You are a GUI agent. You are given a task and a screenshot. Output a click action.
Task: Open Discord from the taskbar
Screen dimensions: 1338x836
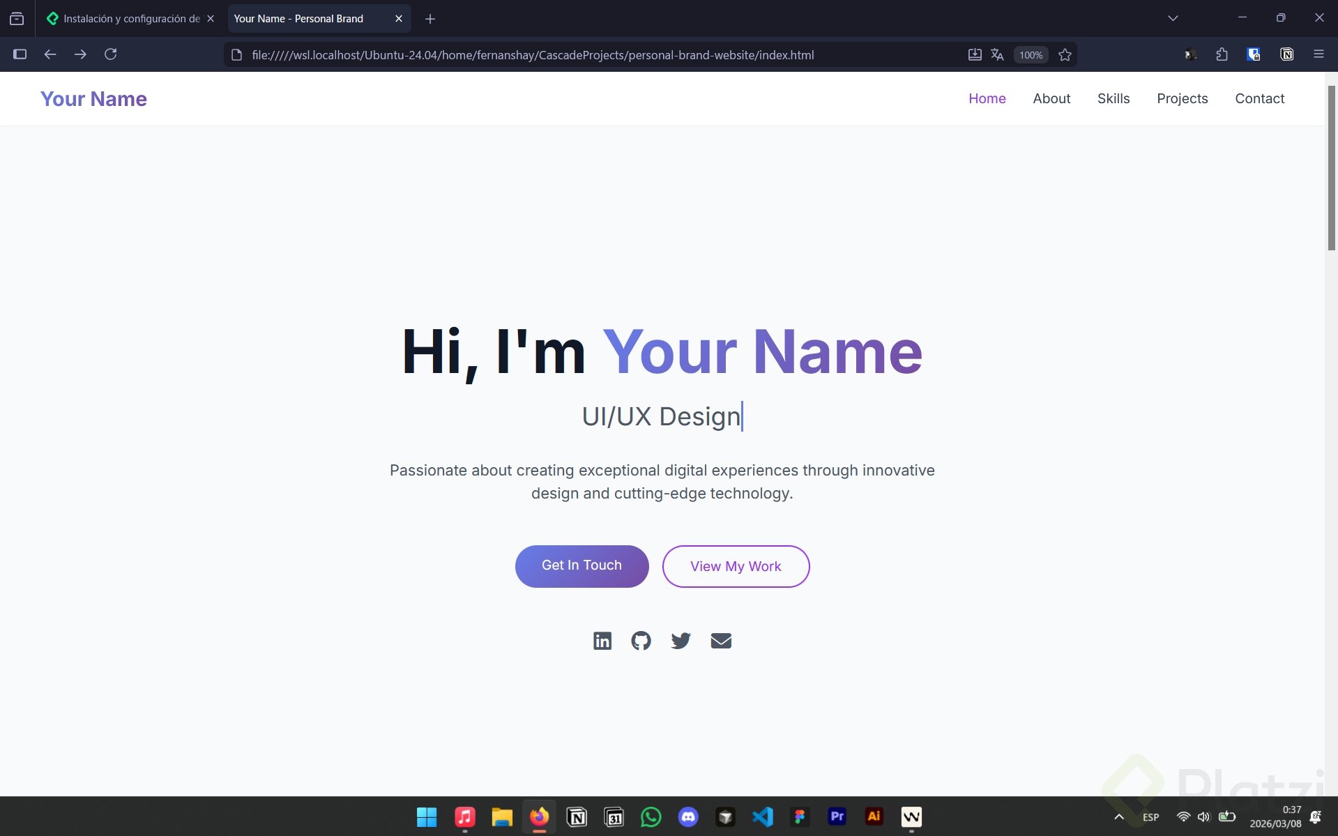click(688, 816)
